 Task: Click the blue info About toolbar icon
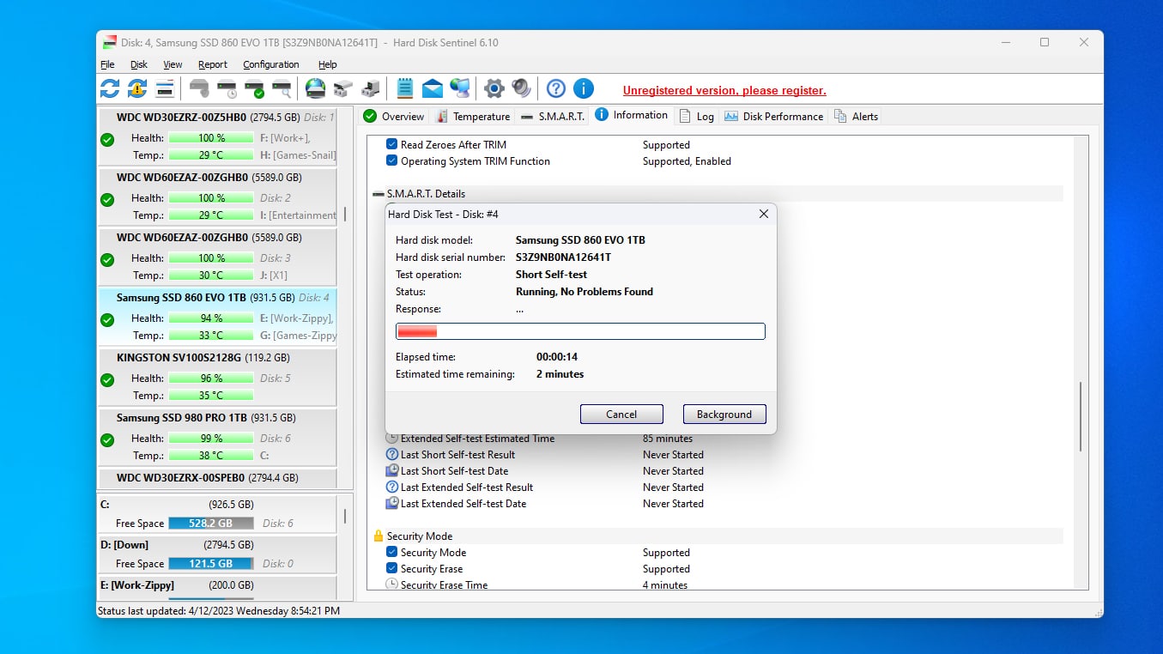point(584,88)
